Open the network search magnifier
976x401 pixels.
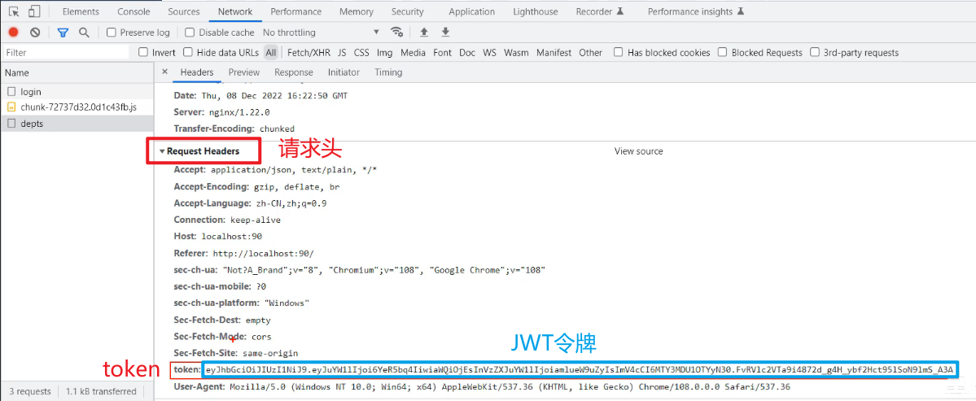pyautogui.click(x=84, y=33)
